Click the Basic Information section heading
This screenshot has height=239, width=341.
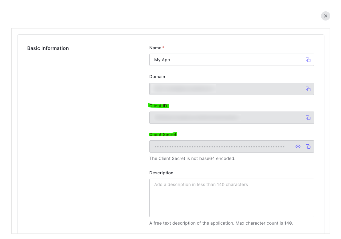pyautogui.click(x=48, y=48)
